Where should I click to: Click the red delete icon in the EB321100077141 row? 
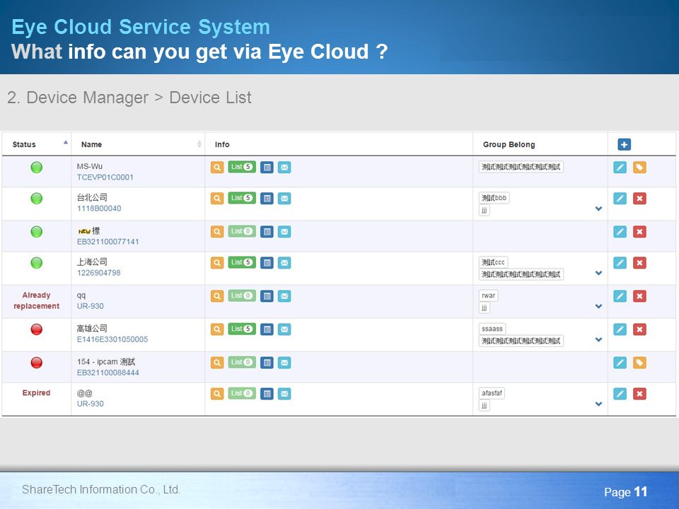point(639,232)
